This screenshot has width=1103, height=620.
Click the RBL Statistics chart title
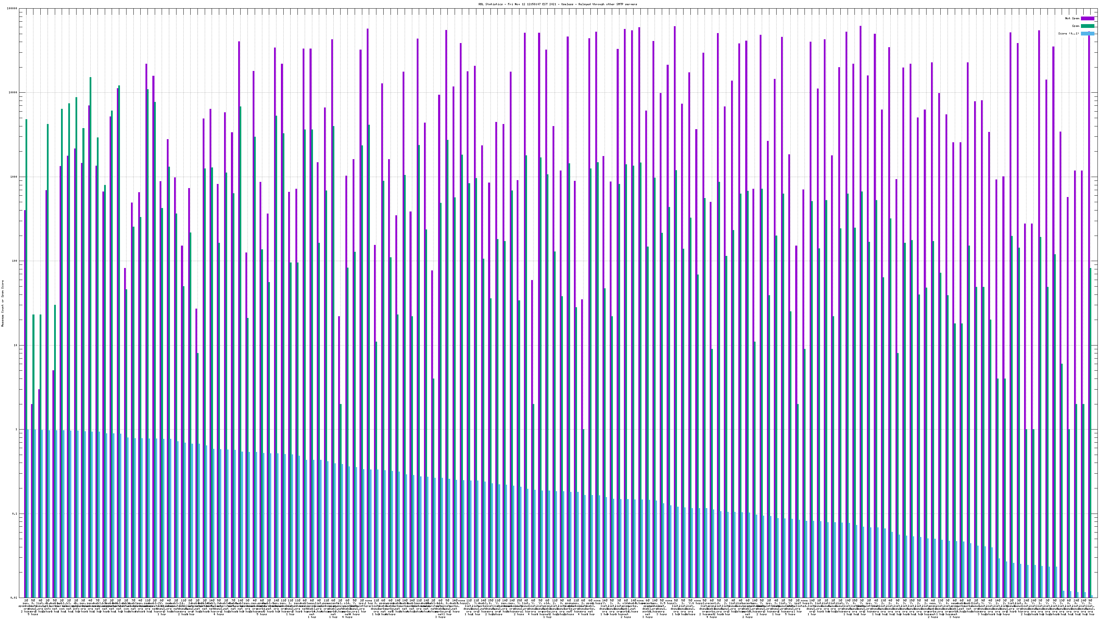[x=557, y=4]
